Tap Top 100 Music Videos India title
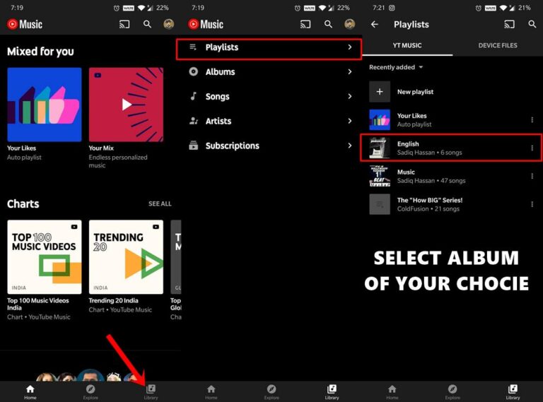Viewport: 543px width, 402px height. [x=38, y=304]
